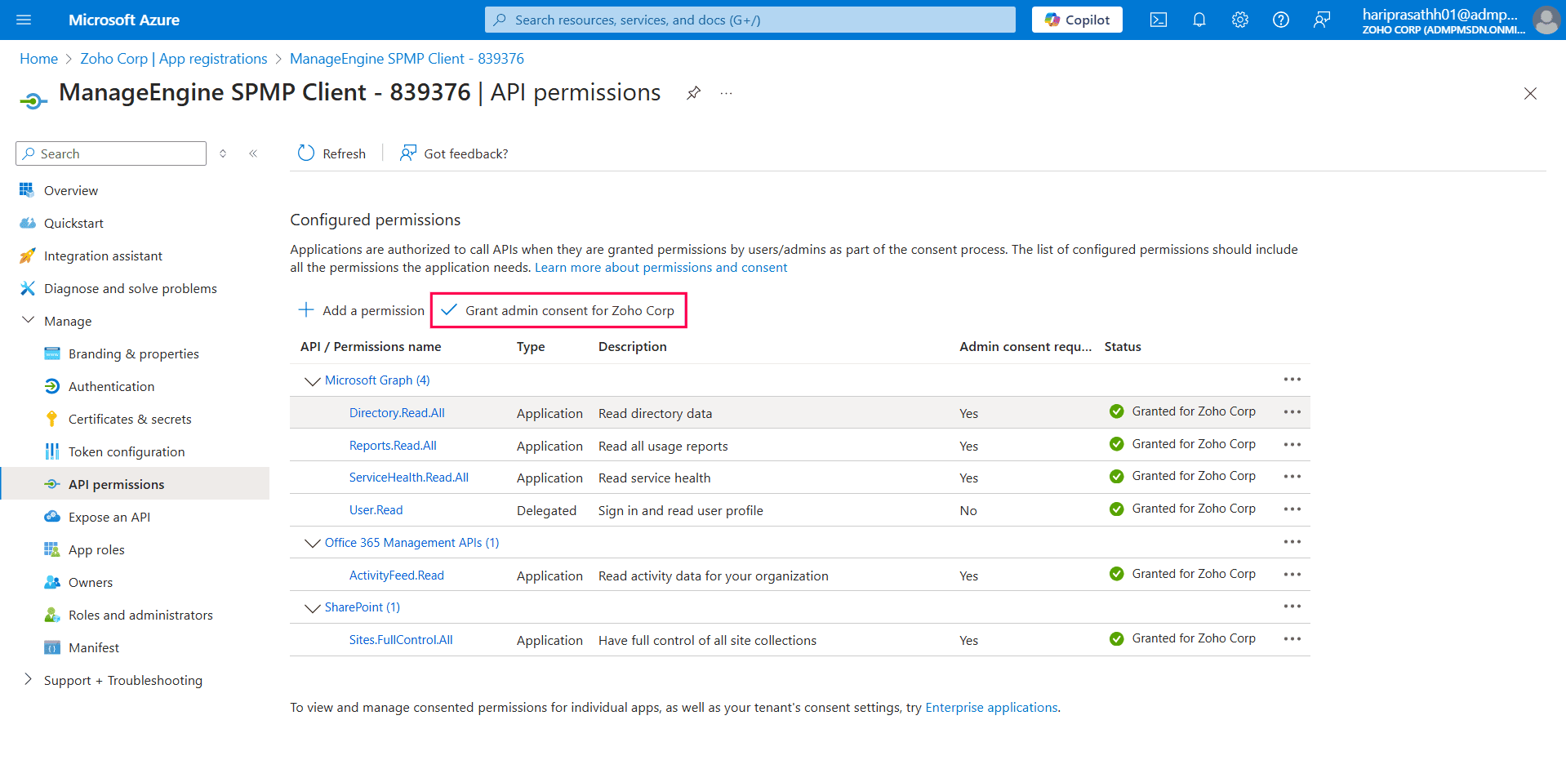Open Zoho Corp App registrations breadcrumb

click(x=174, y=59)
